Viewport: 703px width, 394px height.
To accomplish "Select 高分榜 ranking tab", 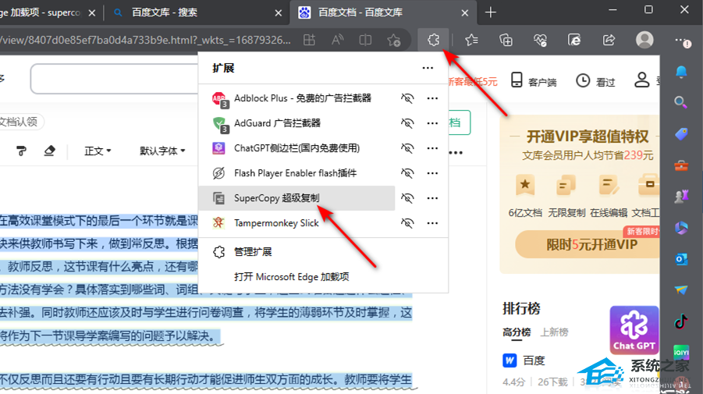I will [517, 332].
